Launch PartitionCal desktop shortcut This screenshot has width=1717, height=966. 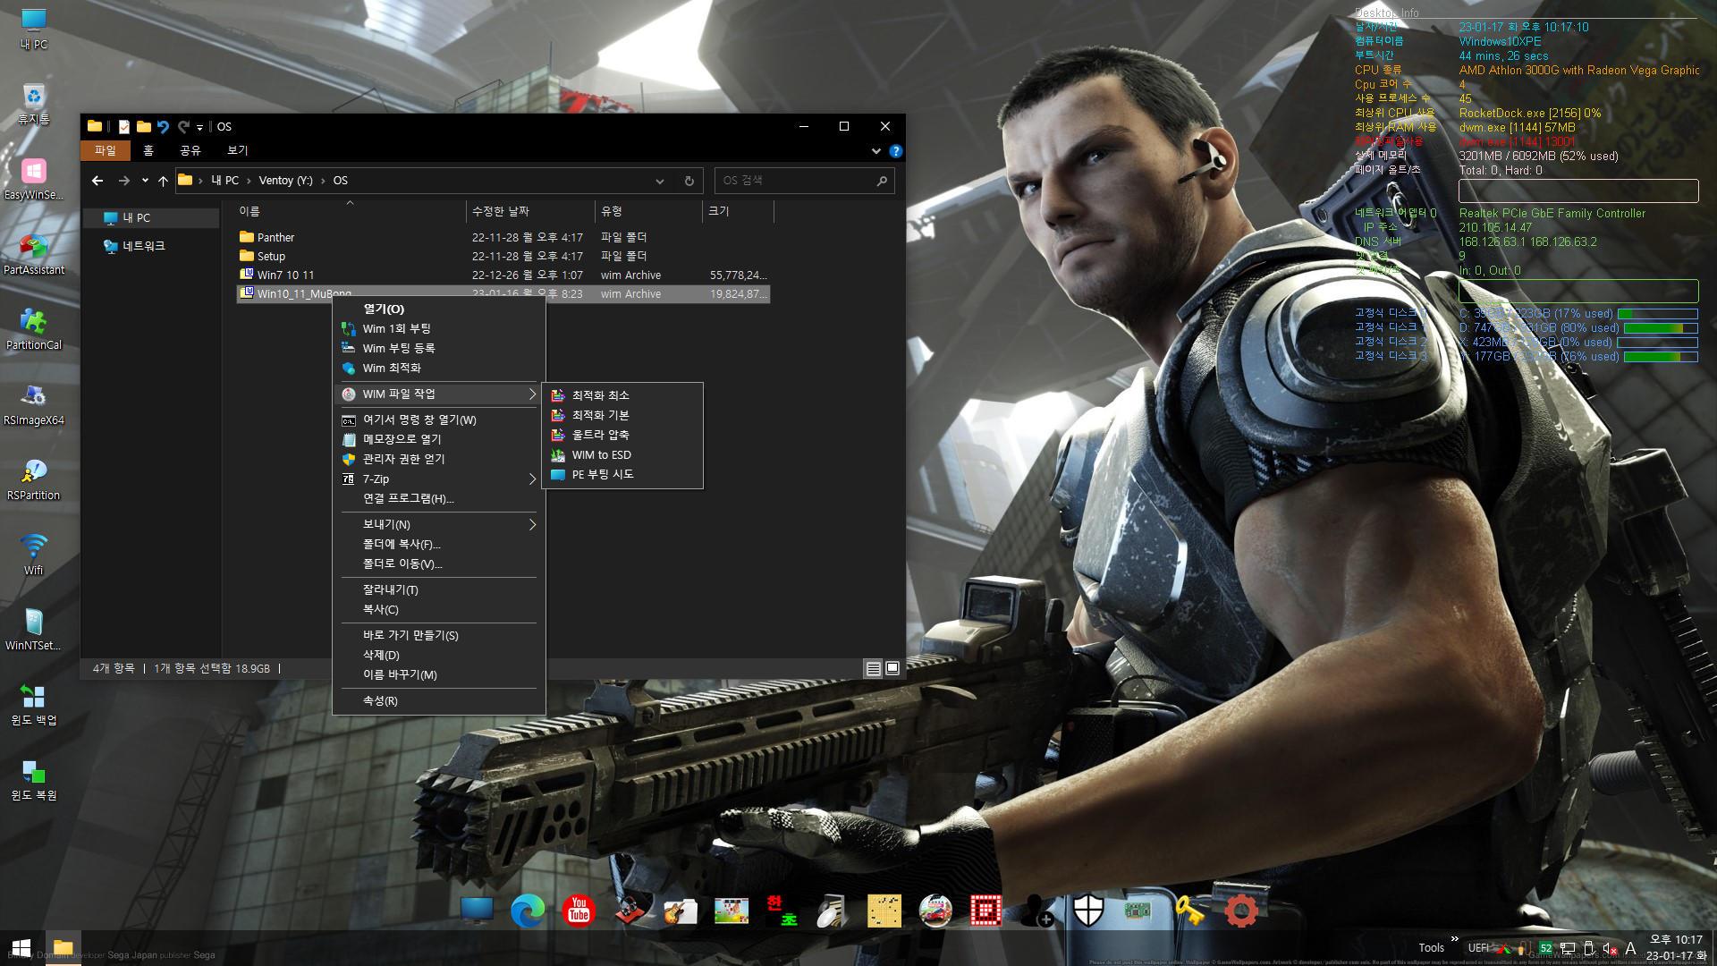[x=34, y=328]
